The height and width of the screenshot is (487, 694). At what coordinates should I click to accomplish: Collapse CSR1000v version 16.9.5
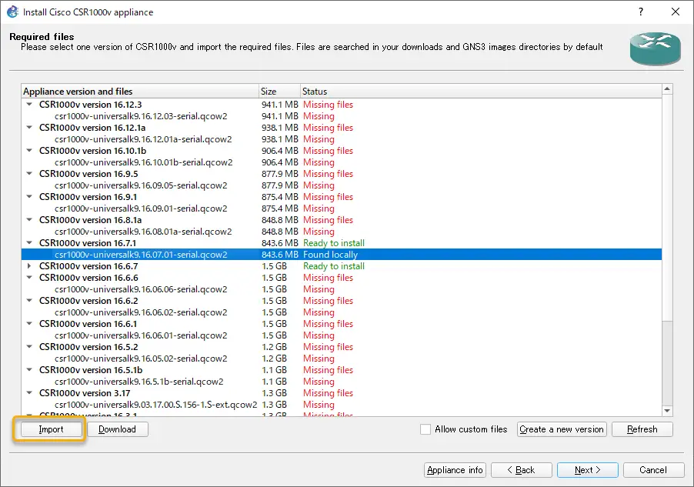click(29, 174)
